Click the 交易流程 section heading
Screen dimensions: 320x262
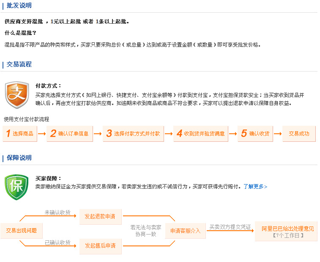pyautogui.click(x=19, y=64)
